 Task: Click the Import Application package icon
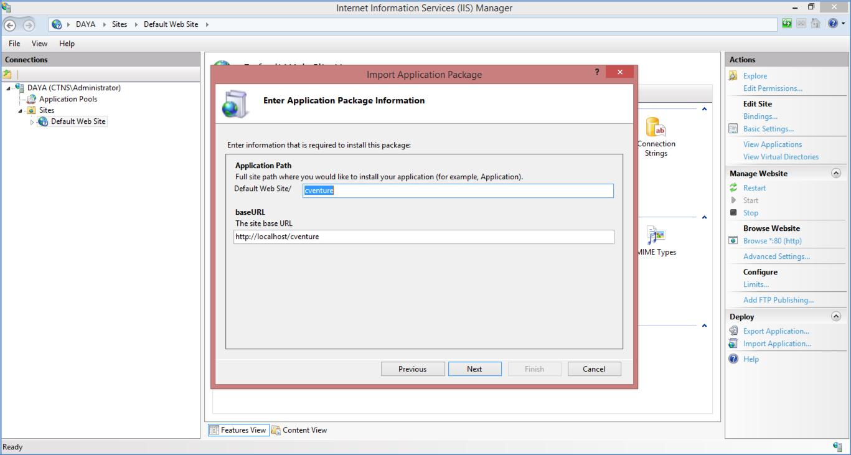[x=733, y=344]
